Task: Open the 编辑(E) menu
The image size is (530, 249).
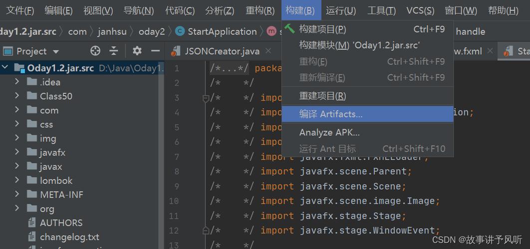Action: coord(58,10)
